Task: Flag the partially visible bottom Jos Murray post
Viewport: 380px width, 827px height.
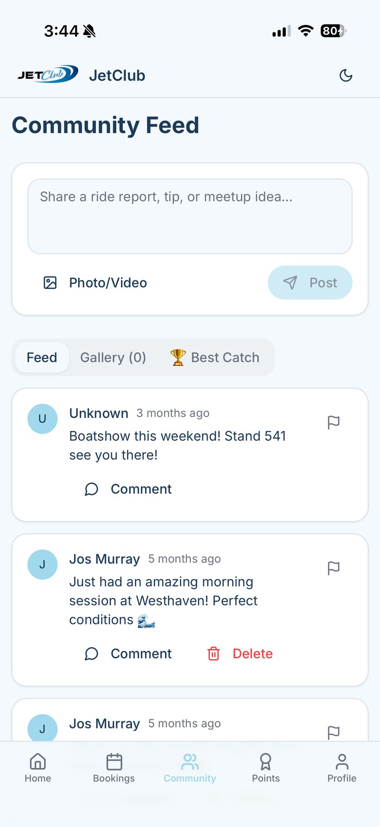Action: (x=334, y=733)
